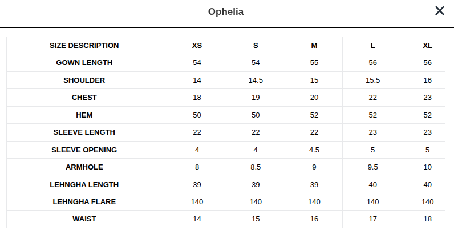Select the CHEST row label

[x=84, y=98]
